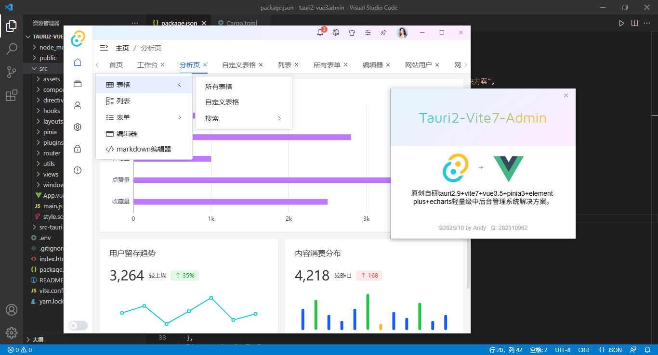
Task: Click the lock icon in the sidebar
Action: [x=77, y=149]
